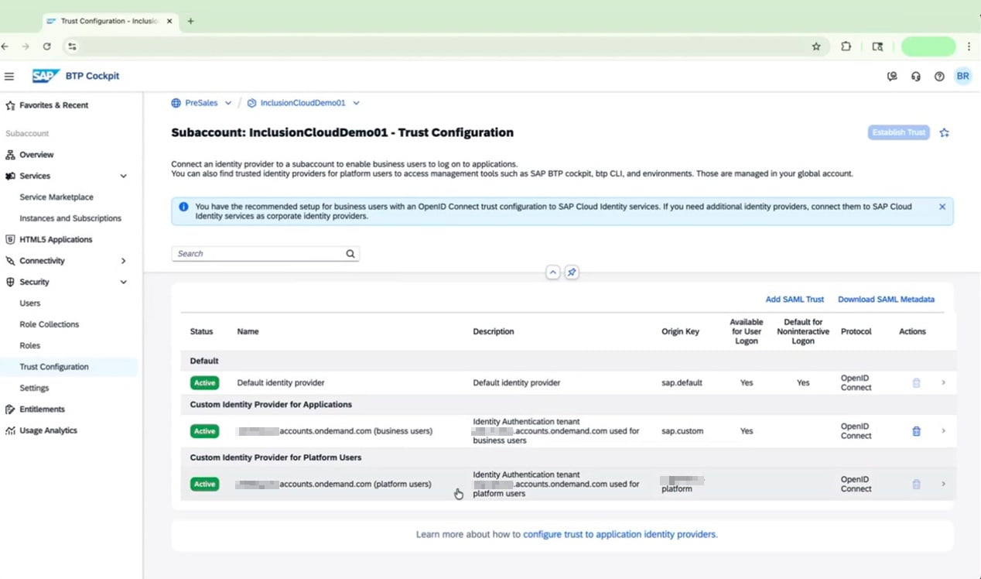Click the Establish Trust button
Screen dimensions: 981x579
click(x=898, y=132)
